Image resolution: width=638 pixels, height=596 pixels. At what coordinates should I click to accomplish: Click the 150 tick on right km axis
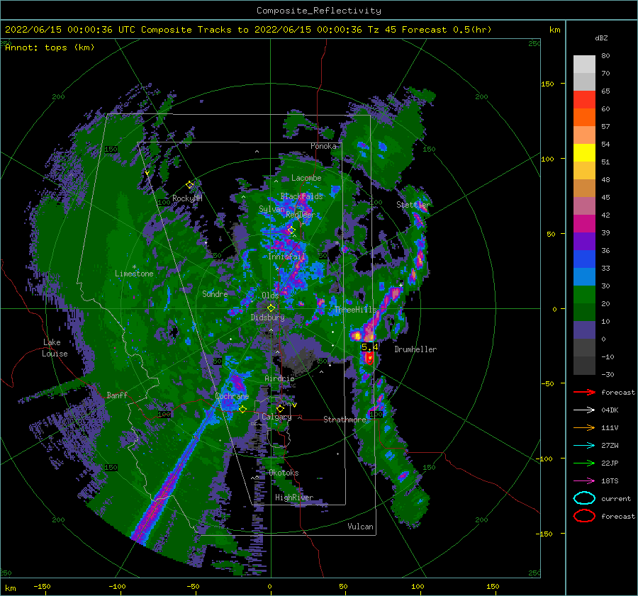click(x=547, y=84)
